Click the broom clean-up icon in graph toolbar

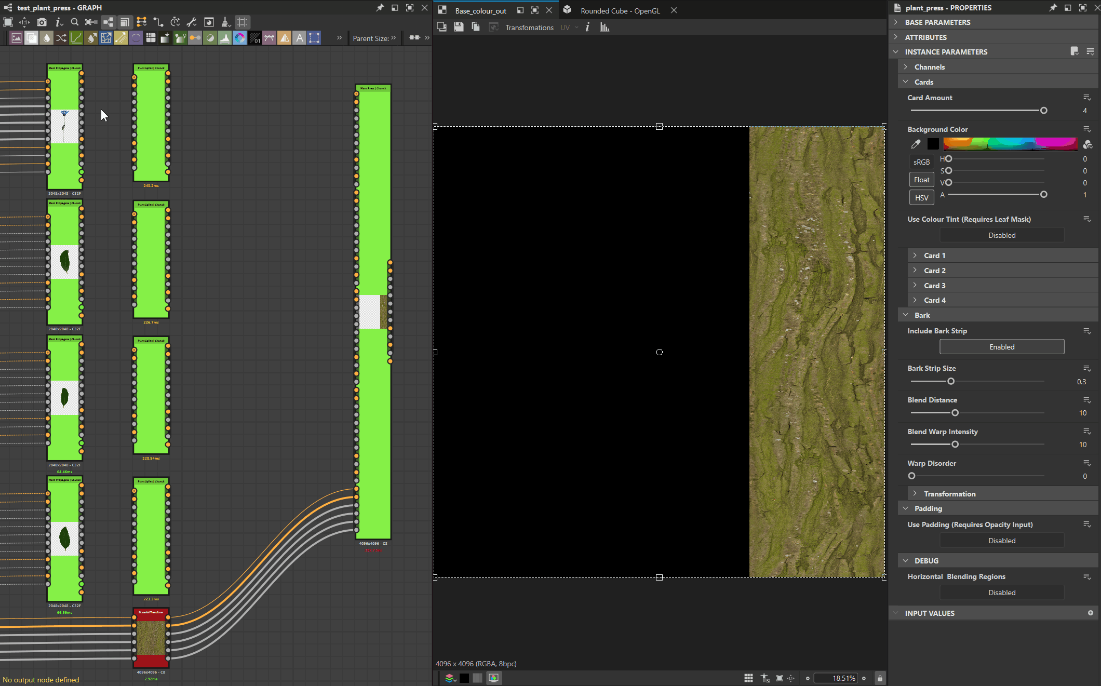point(225,22)
